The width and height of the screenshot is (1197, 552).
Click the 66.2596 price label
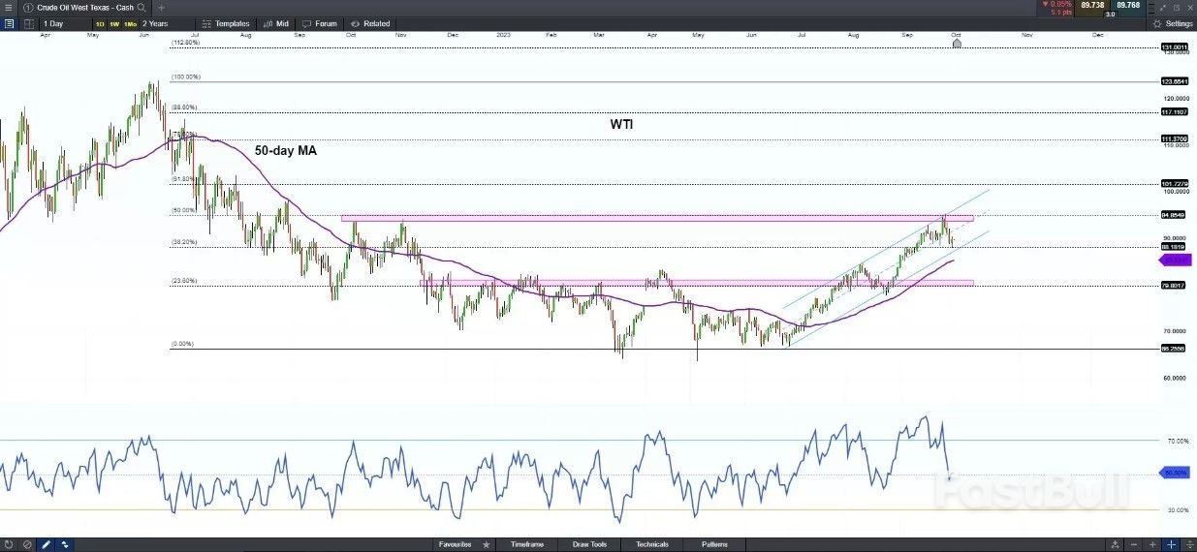pyautogui.click(x=1175, y=349)
